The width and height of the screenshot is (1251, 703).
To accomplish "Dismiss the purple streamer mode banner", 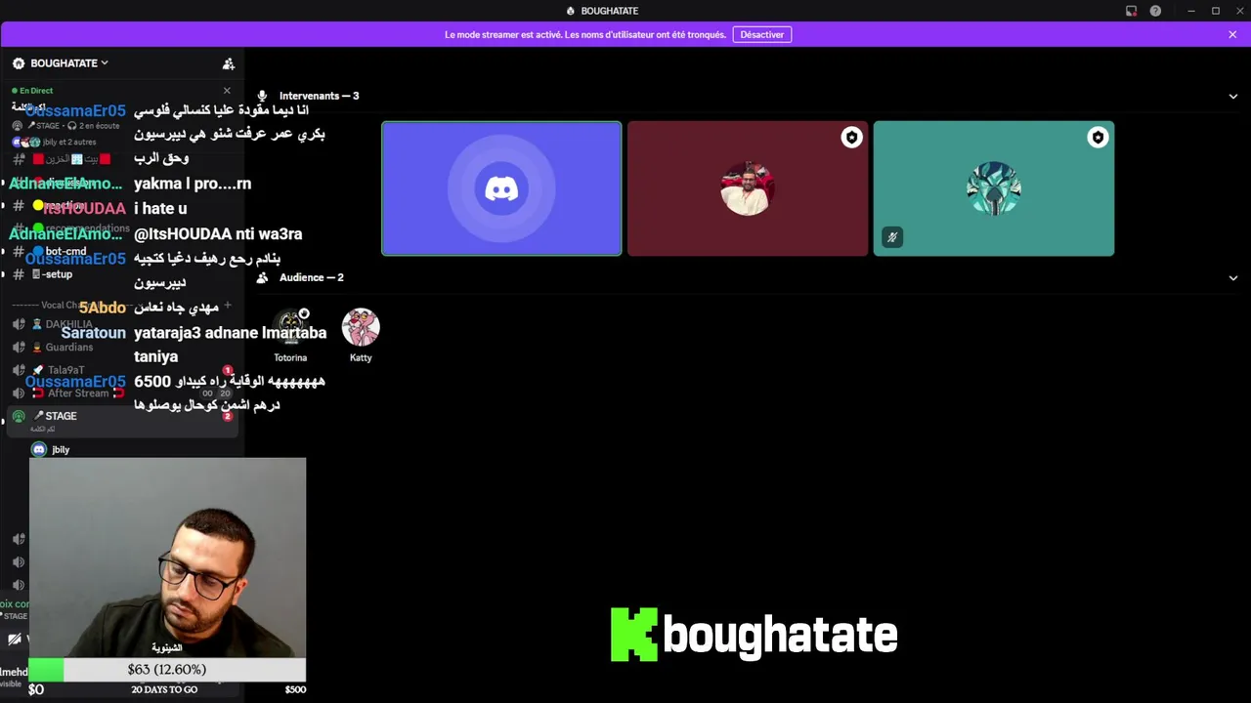I will click(x=1232, y=34).
